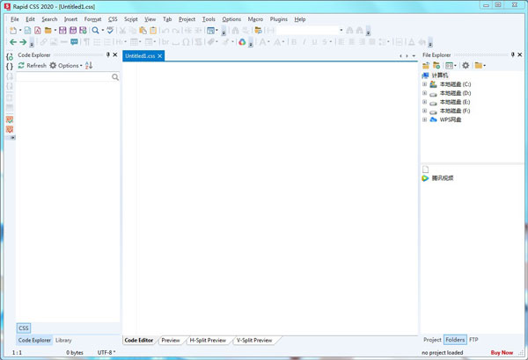The width and height of the screenshot is (528, 360).
Task: Click the Find in files folder icon
Action: point(258,31)
